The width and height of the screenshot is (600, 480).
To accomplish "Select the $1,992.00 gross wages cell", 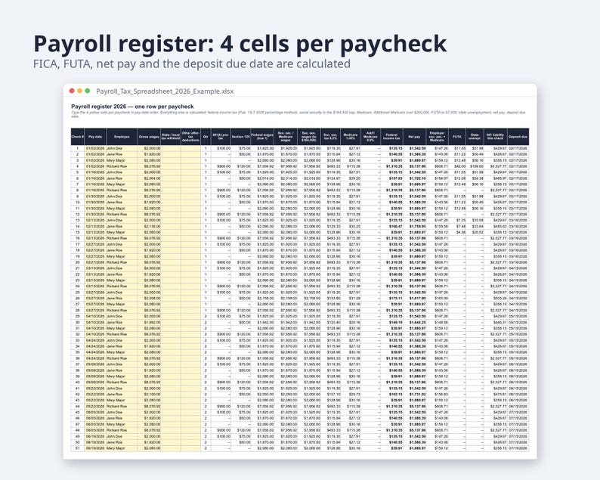I will (149, 322).
